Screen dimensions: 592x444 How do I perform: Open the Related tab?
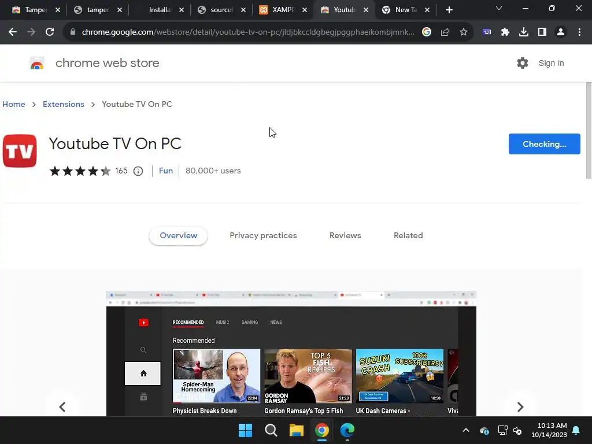[408, 236]
